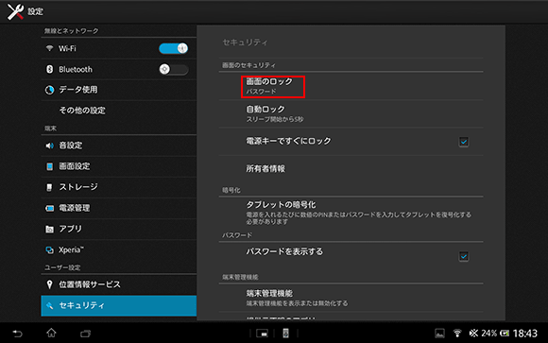This screenshot has height=343, width=548.
Task: Tap the mute/vibrate status icon
Action: point(473,334)
